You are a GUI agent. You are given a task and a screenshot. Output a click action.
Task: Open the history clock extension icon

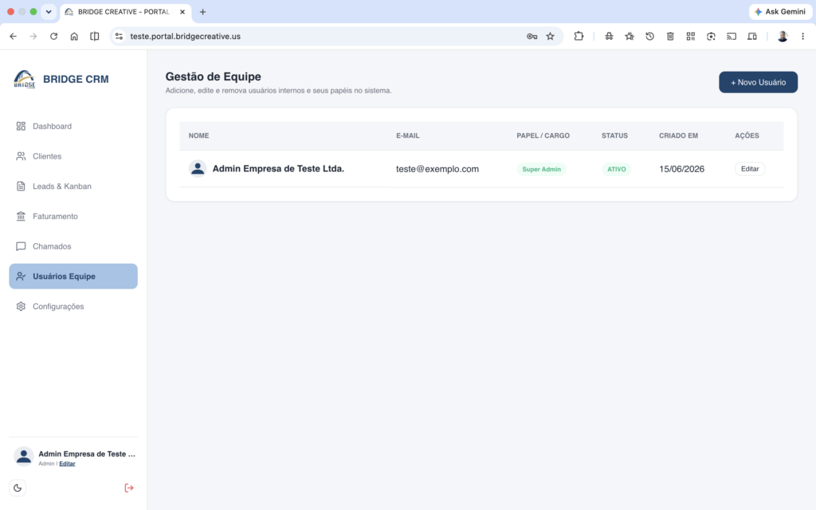[x=650, y=37]
